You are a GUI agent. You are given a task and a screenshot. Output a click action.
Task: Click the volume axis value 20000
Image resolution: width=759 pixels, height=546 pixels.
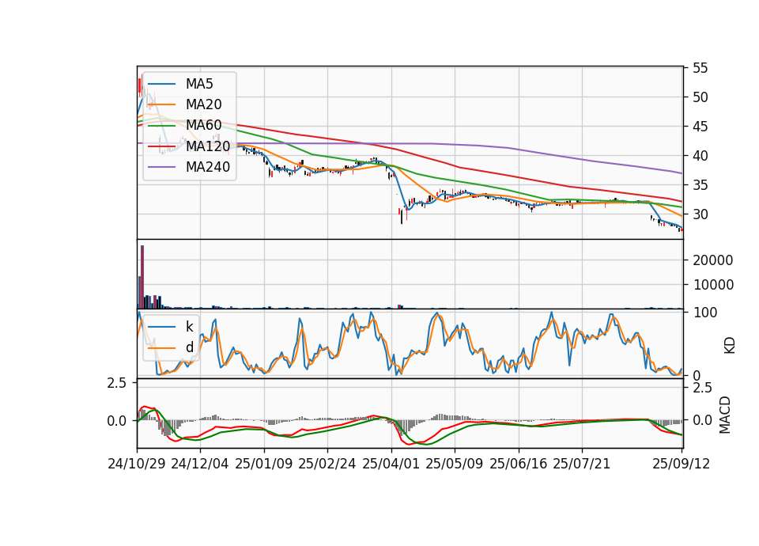713,260
